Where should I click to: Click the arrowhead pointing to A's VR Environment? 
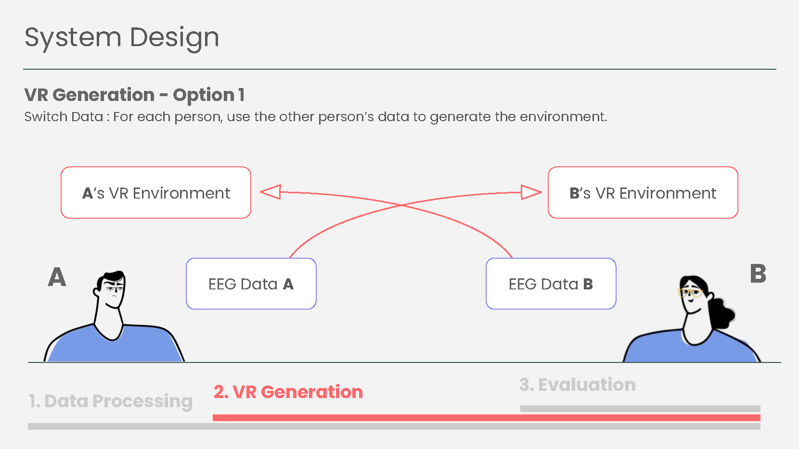click(x=271, y=192)
